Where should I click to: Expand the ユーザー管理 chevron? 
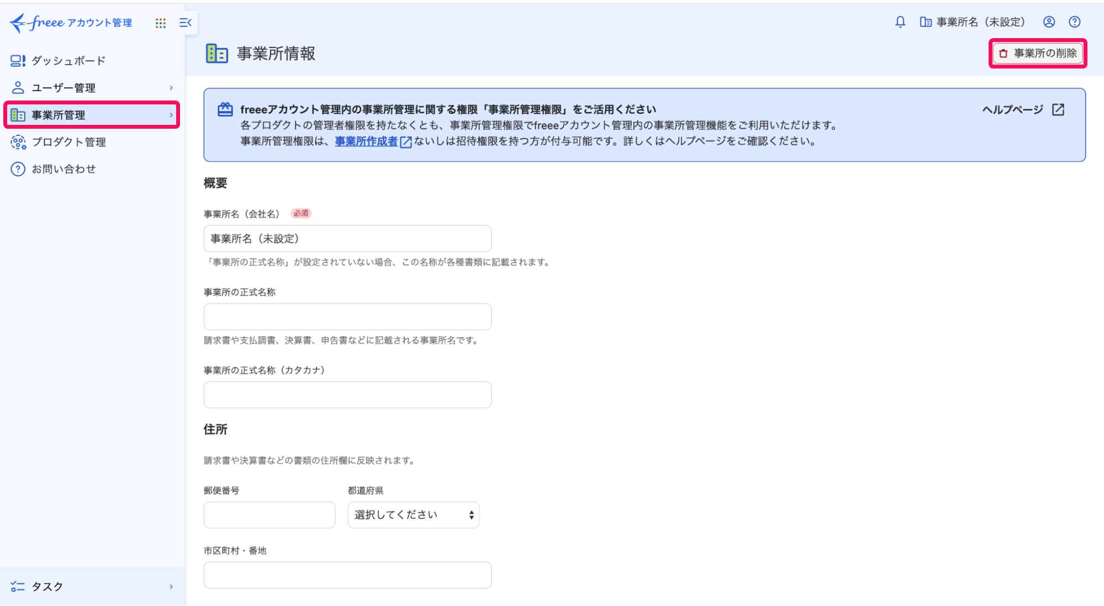tap(171, 88)
